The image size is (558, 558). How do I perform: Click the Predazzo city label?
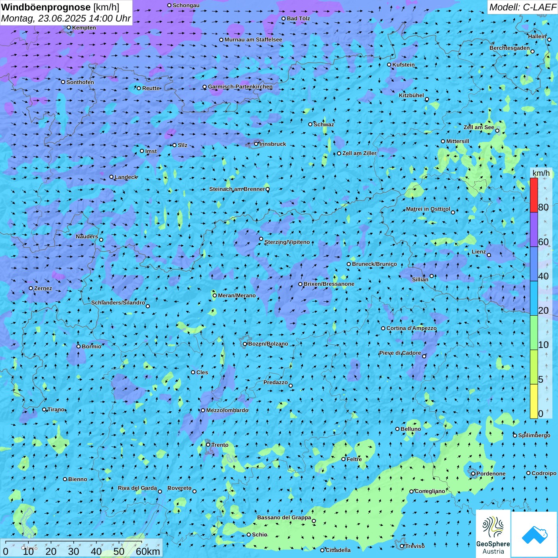[275, 382]
